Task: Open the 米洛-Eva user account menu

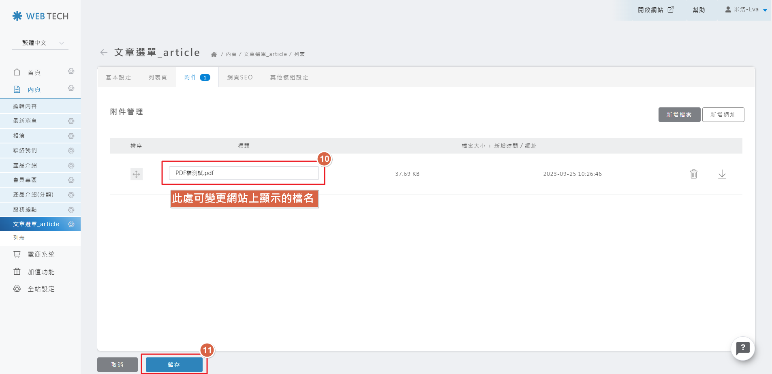Action: (746, 10)
